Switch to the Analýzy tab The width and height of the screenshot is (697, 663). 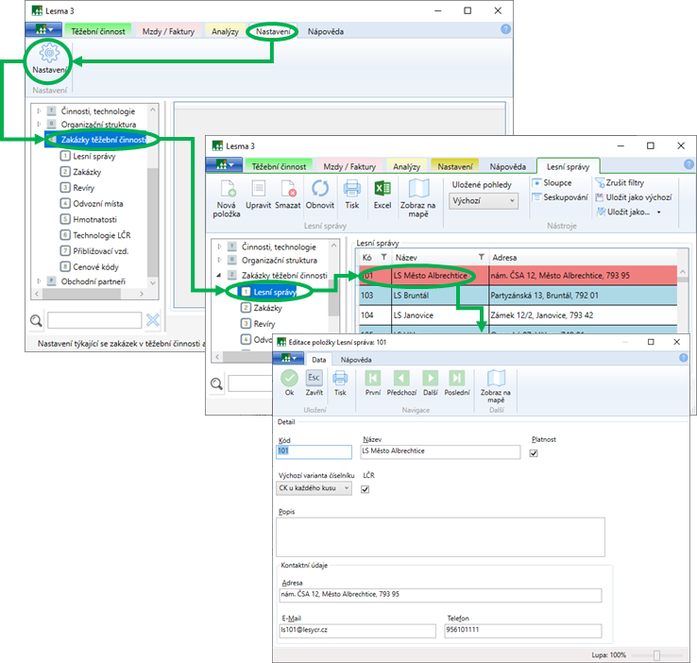tap(225, 31)
